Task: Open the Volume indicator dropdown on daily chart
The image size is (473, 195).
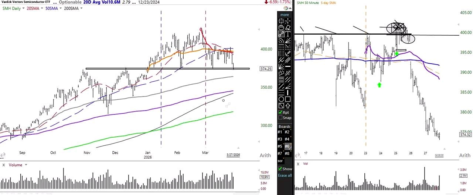Action: [x=25, y=165]
